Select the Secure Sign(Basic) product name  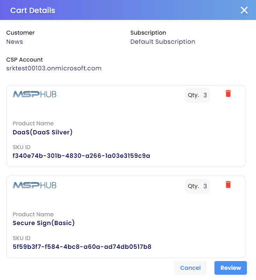click(44, 223)
